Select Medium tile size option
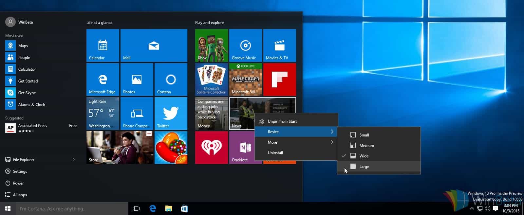Image resolution: width=524 pixels, height=215 pixels. [366, 145]
